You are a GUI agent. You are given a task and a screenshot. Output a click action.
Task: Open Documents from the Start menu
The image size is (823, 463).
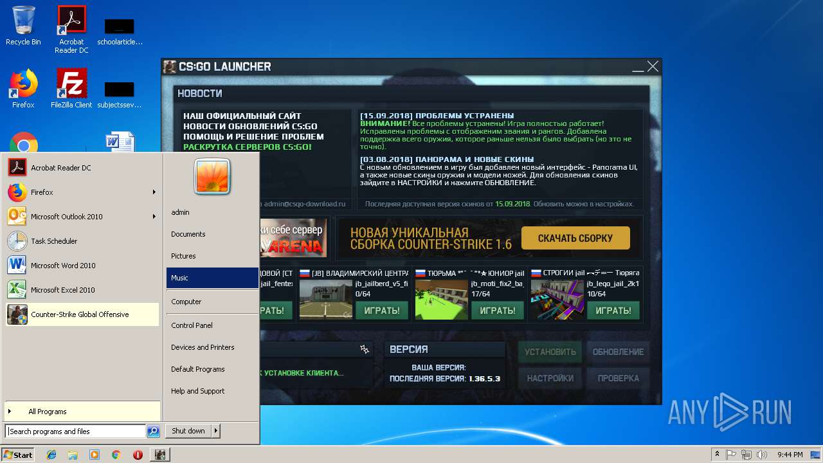(212, 234)
